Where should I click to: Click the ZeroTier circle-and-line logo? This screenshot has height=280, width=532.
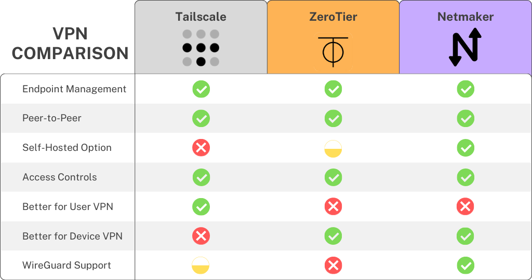pos(333,51)
